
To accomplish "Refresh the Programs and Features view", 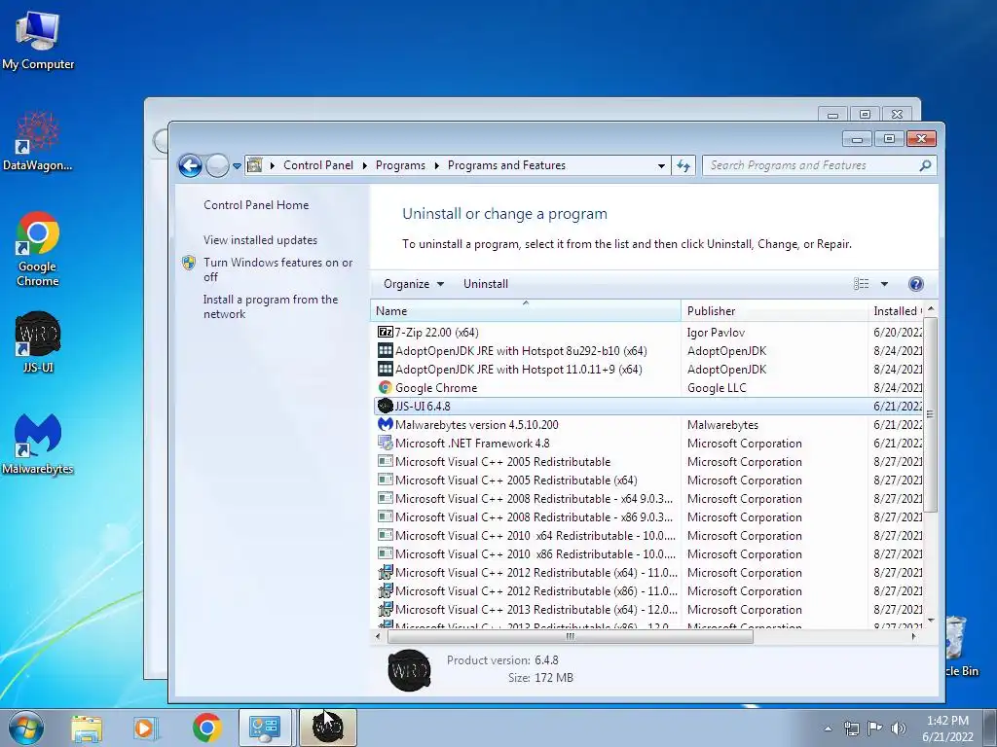I will (683, 165).
